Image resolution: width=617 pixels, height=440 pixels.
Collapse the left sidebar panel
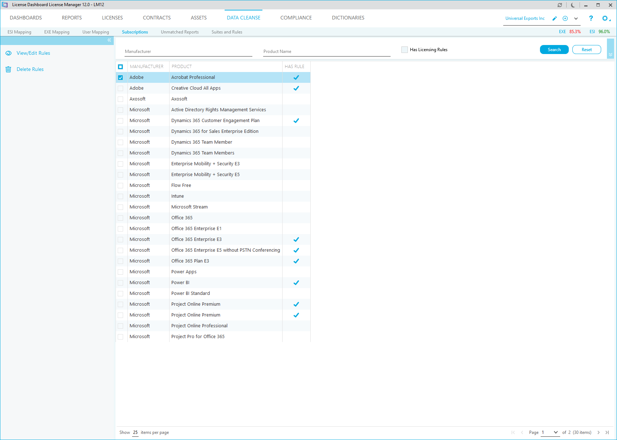[109, 40]
